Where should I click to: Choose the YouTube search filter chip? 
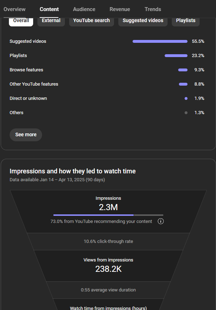coord(92,21)
